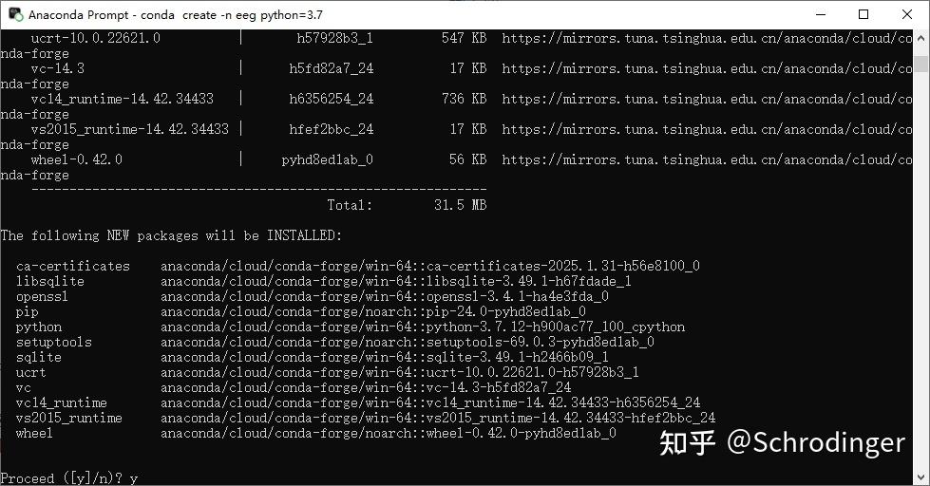Minimize the Anaconda Prompt window
This screenshot has width=930, height=486.
click(820, 14)
